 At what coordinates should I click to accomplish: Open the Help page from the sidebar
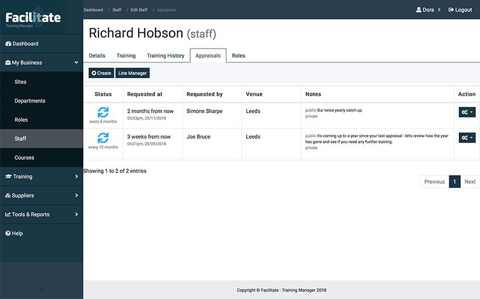coord(17,233)
